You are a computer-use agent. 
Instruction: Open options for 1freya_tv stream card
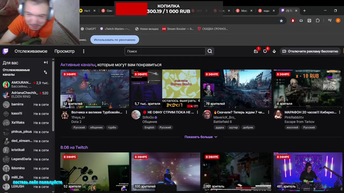126,112
